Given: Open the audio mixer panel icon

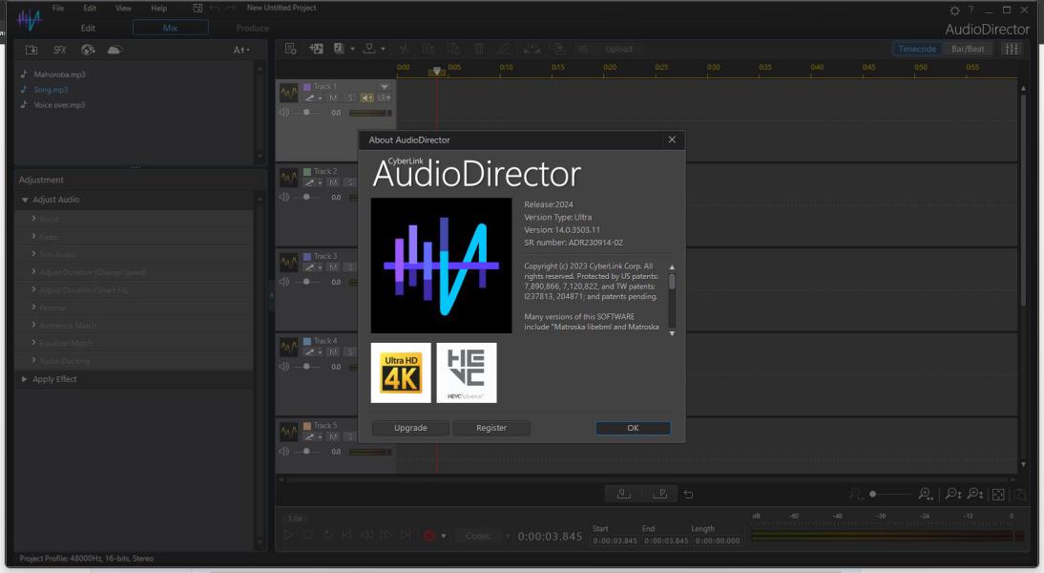Looking at the screenshot, I should point(1012,49).
